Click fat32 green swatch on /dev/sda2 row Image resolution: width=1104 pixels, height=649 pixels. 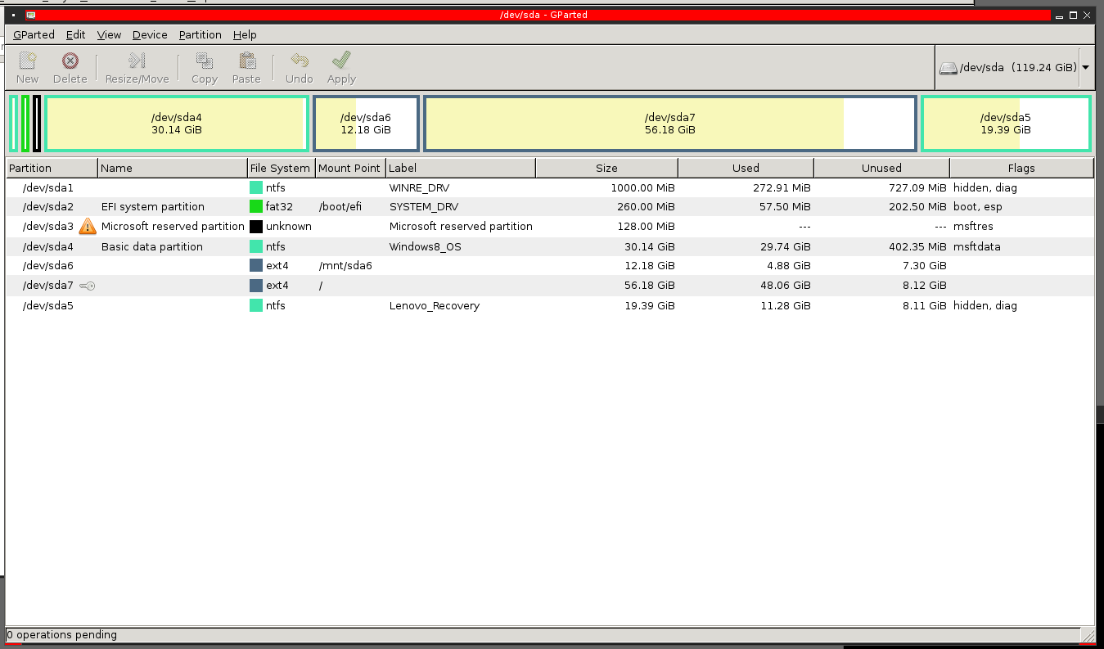256,207
